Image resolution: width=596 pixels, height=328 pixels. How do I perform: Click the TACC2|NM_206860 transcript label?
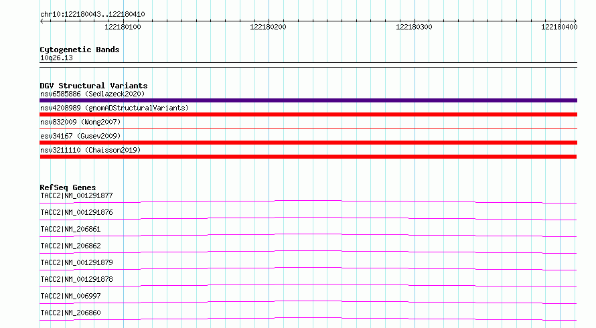[70, 313]
